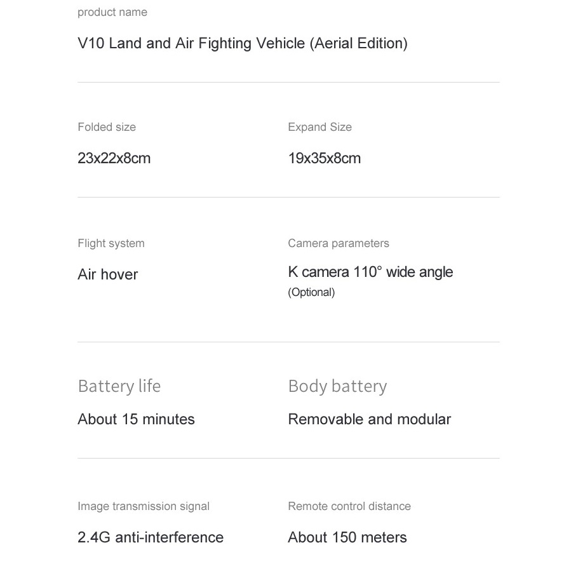Select the 'Air hover' value
This screenshot has width=564, height=564.
tap(107, 274)
